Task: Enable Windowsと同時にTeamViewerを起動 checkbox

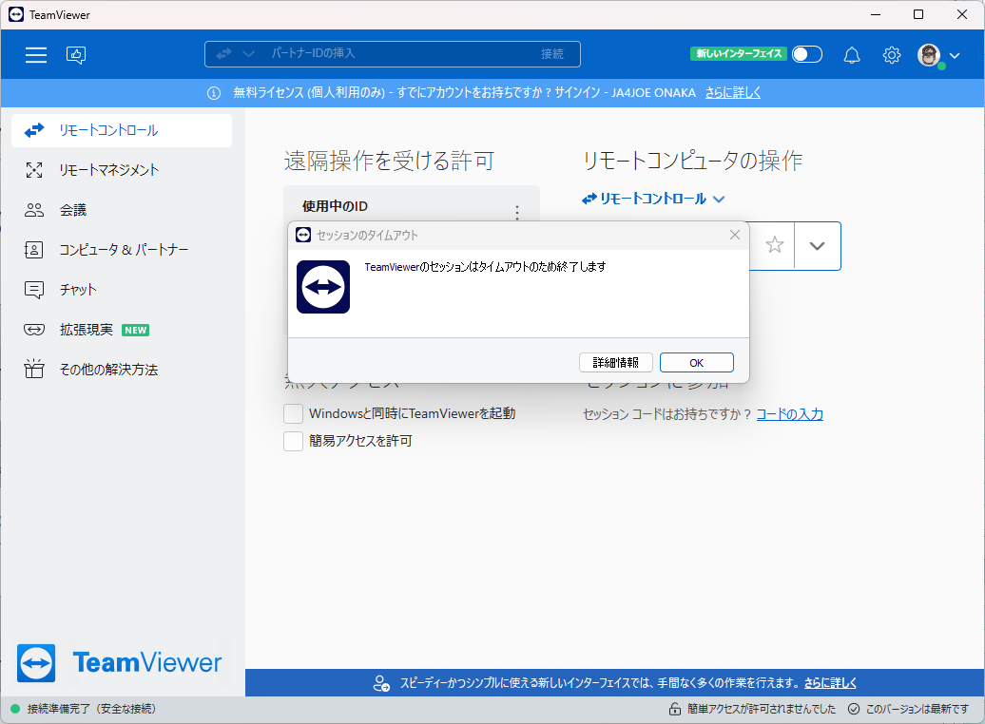Action: pyautogui.click(x=294, y=414)
